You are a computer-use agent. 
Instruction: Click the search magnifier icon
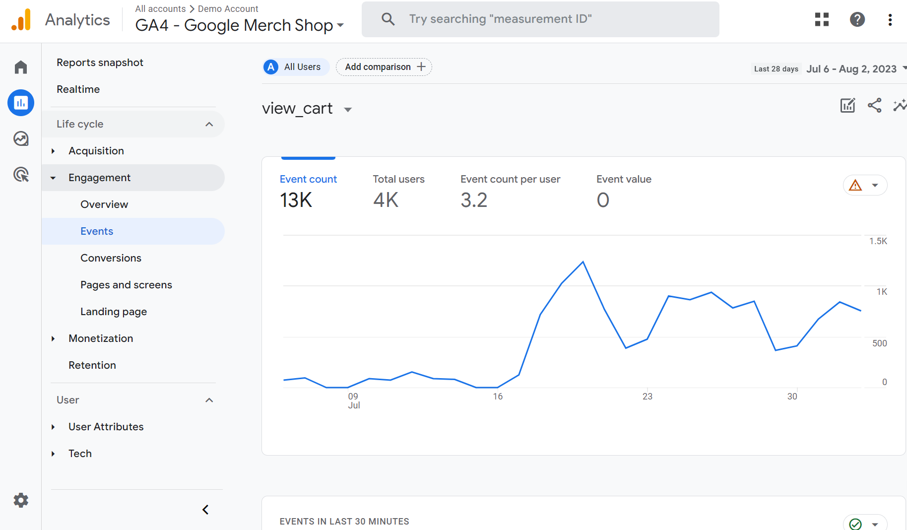(388, 19)
